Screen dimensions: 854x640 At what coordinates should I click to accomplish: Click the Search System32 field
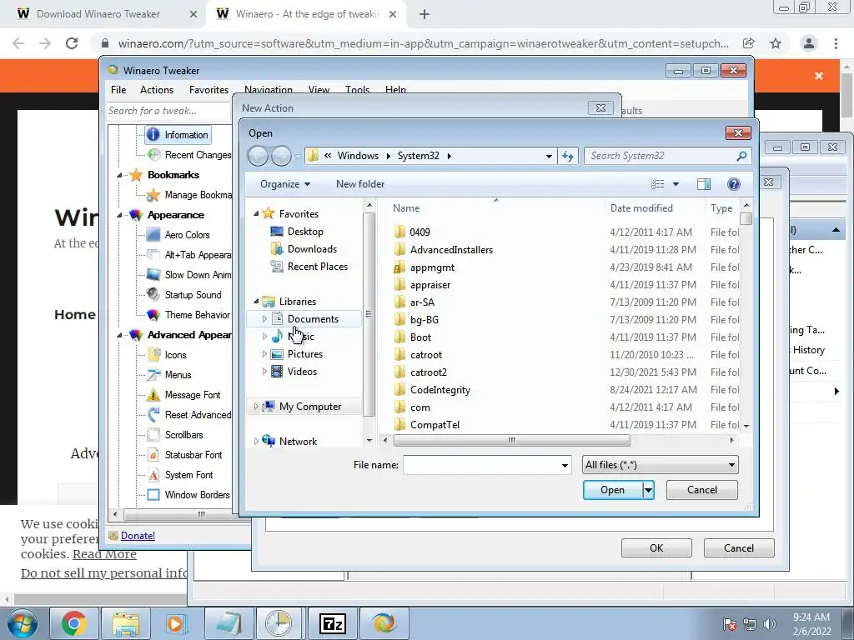[x=661, y=156]
